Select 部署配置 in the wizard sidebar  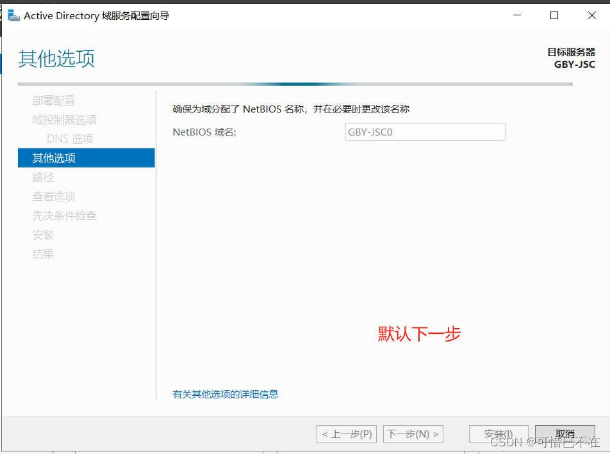pyautogui.click(x=54, y=100)
